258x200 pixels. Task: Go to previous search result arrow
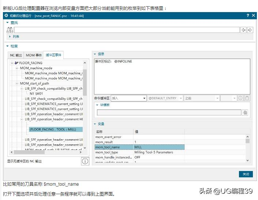[x=243, y=30]
